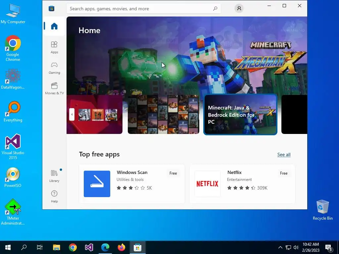Open the Library in Store sidebar
This screenshot has height=254, width=339.
54,176
